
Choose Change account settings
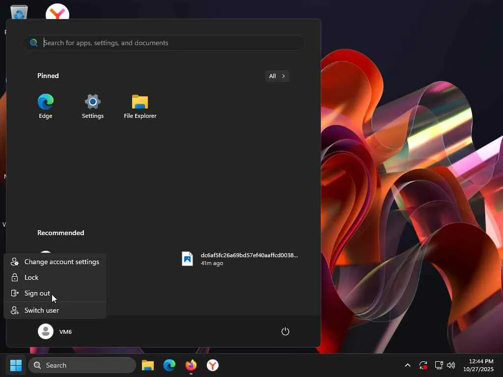tap(55, 262)
